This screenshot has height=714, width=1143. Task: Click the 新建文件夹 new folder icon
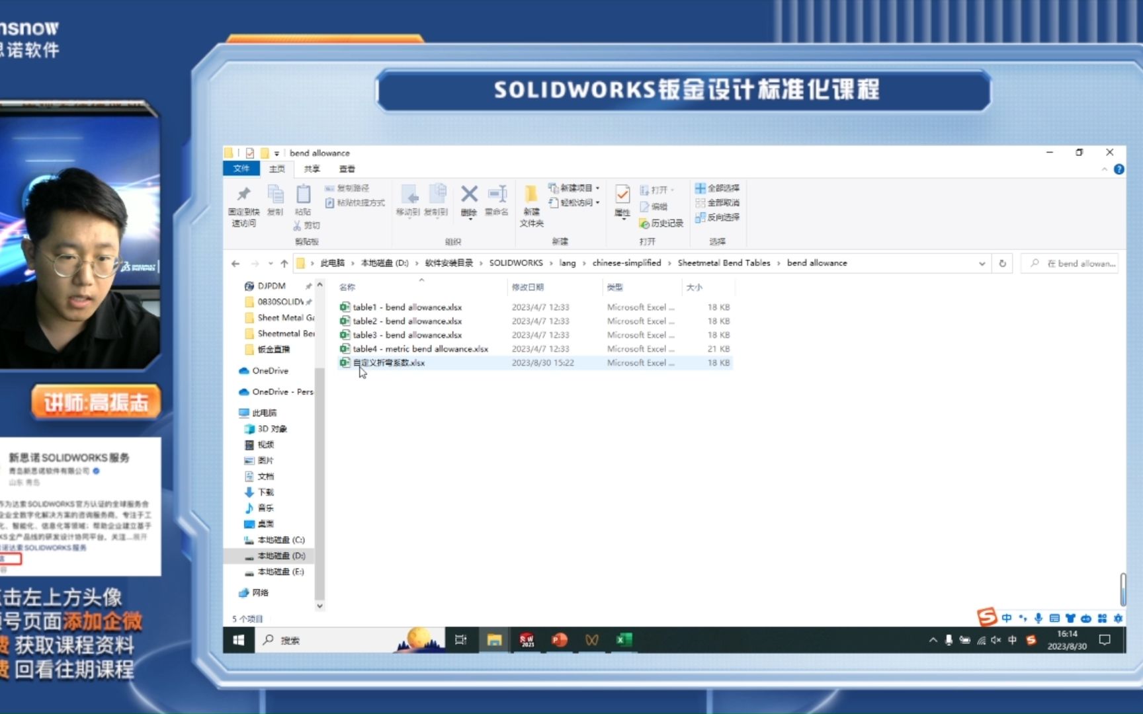pos(531,194)
